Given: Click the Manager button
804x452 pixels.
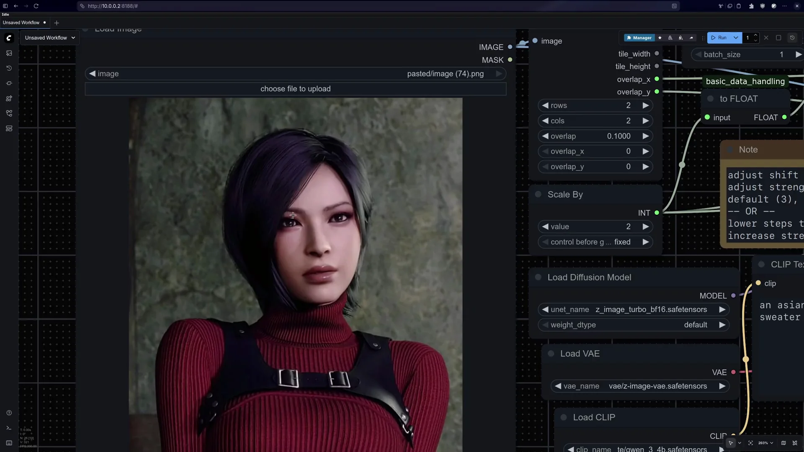Looking at the screenshot, I should [639, 38].
